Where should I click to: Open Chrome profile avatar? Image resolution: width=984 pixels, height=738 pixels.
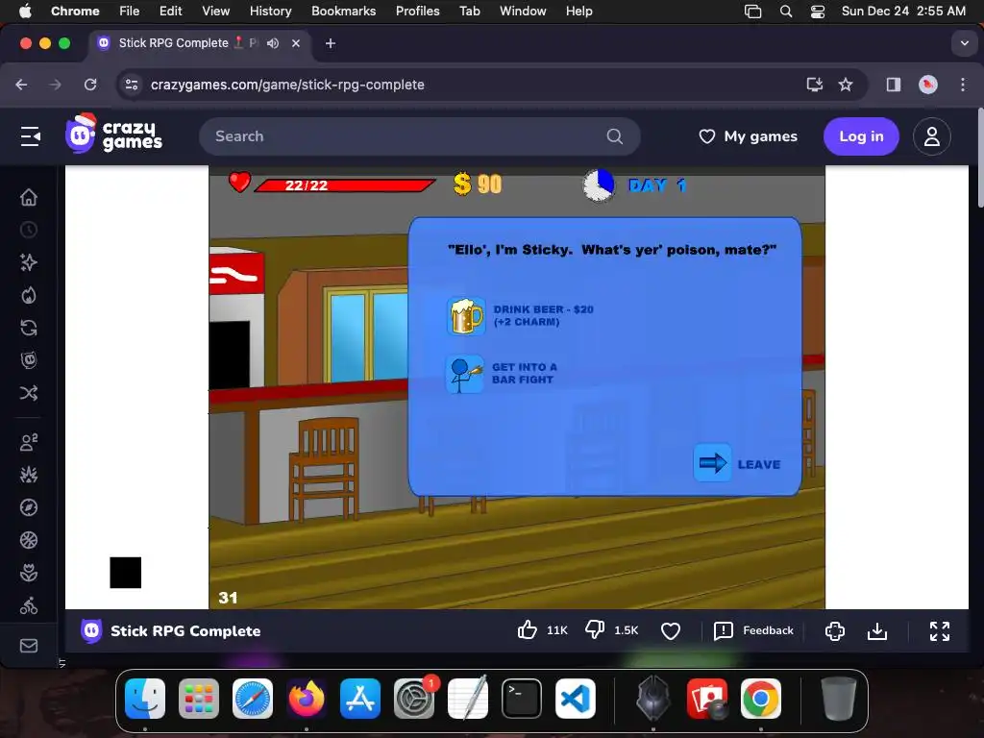pos(928,85)
